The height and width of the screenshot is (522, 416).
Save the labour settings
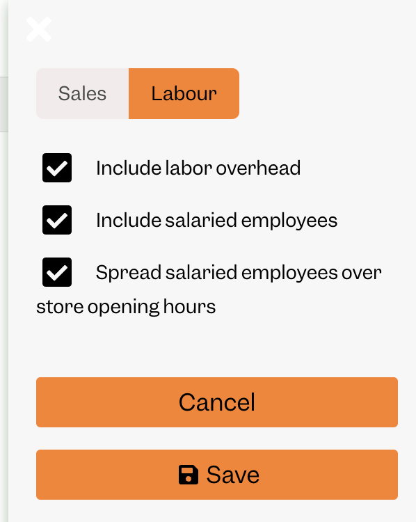[x=217, y=475]
